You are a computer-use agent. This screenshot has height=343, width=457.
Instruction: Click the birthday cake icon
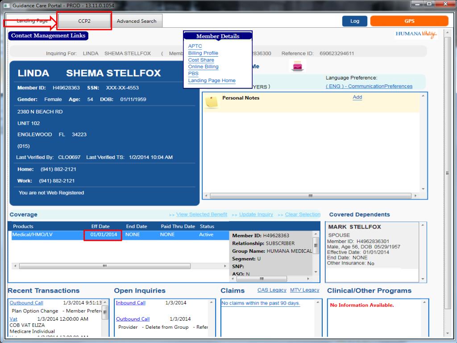(x=297, y=66)
